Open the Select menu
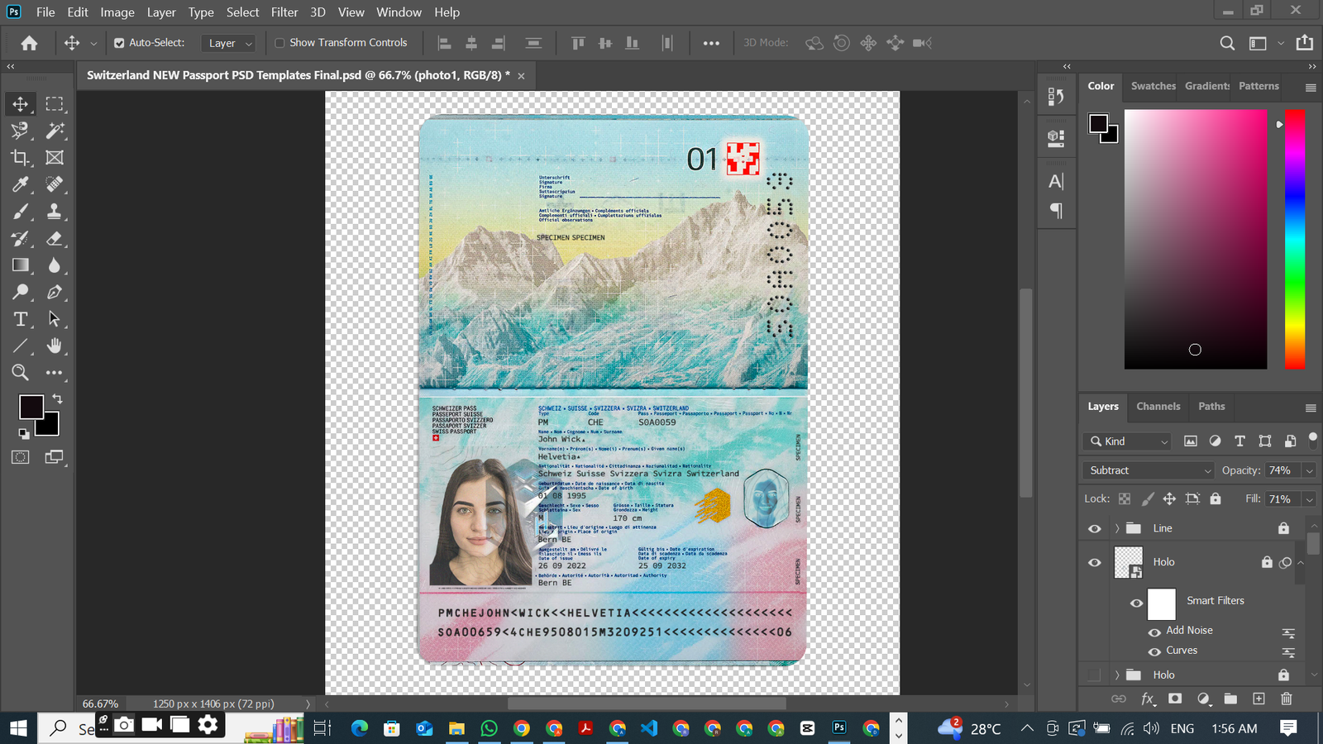Screen dimensions: 1323x744 coord(243,12)
